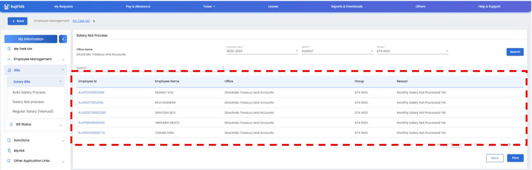Click the blue Search button
The height and width of the screenshot is (170, 532).
click(x=515, y=52)
